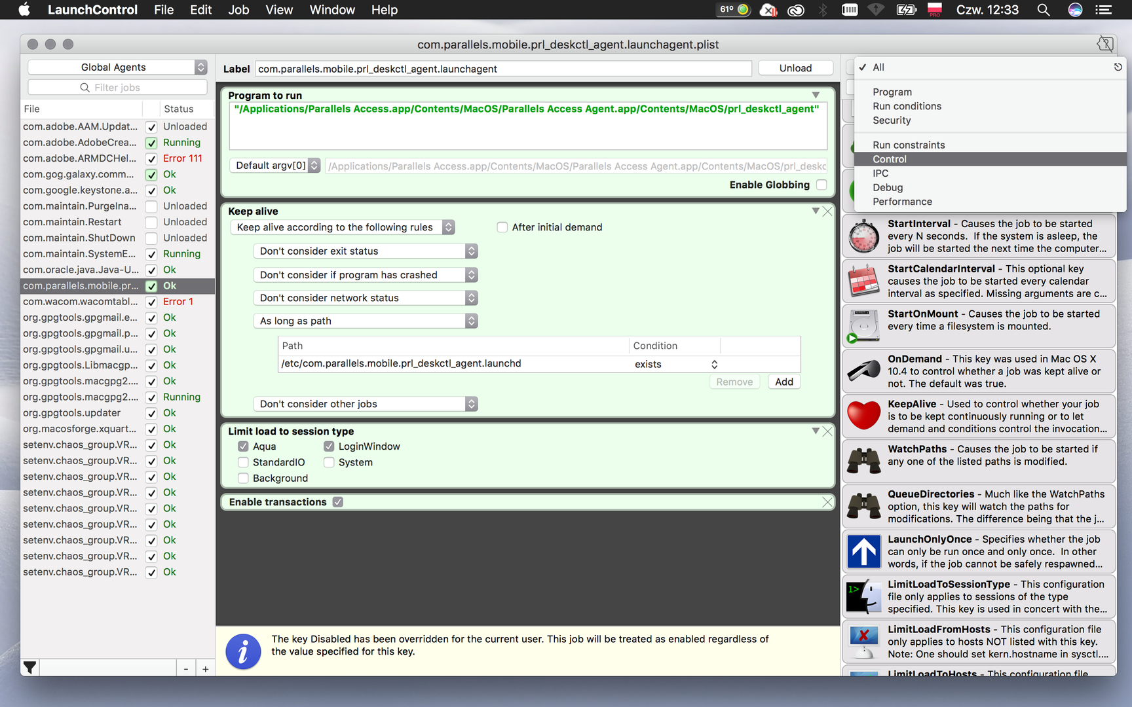Open Notification Center in menu bar

pyautogui.click(x=1104, y=10)
